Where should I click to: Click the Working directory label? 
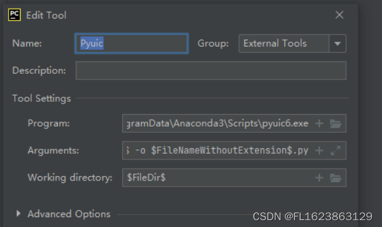coord(70,177)
